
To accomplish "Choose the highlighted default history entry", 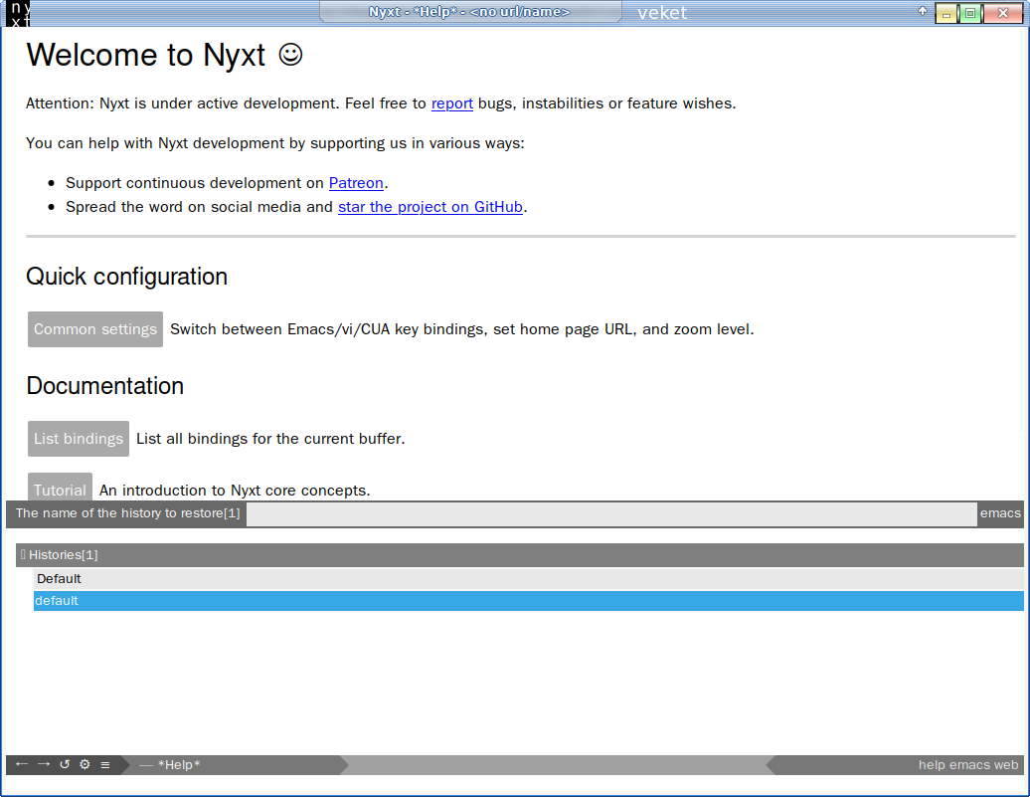I will click(528, 600).
